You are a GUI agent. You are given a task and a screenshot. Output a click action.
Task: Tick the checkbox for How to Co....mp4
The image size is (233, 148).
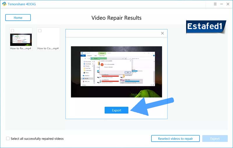click(40, 31)
